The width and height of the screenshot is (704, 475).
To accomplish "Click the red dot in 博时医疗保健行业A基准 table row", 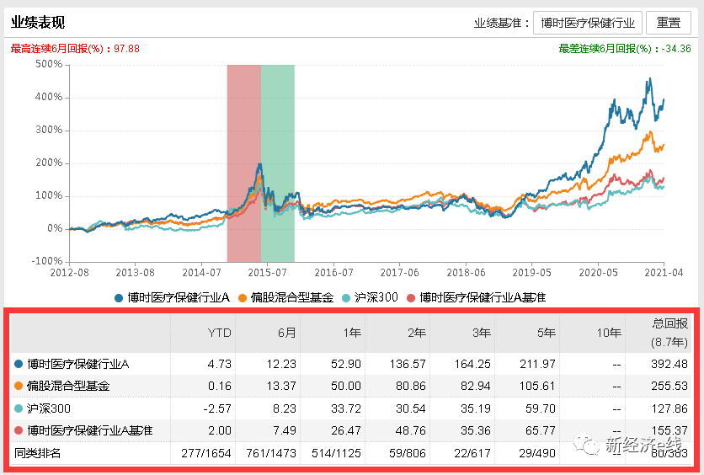I will click(19, 430).
